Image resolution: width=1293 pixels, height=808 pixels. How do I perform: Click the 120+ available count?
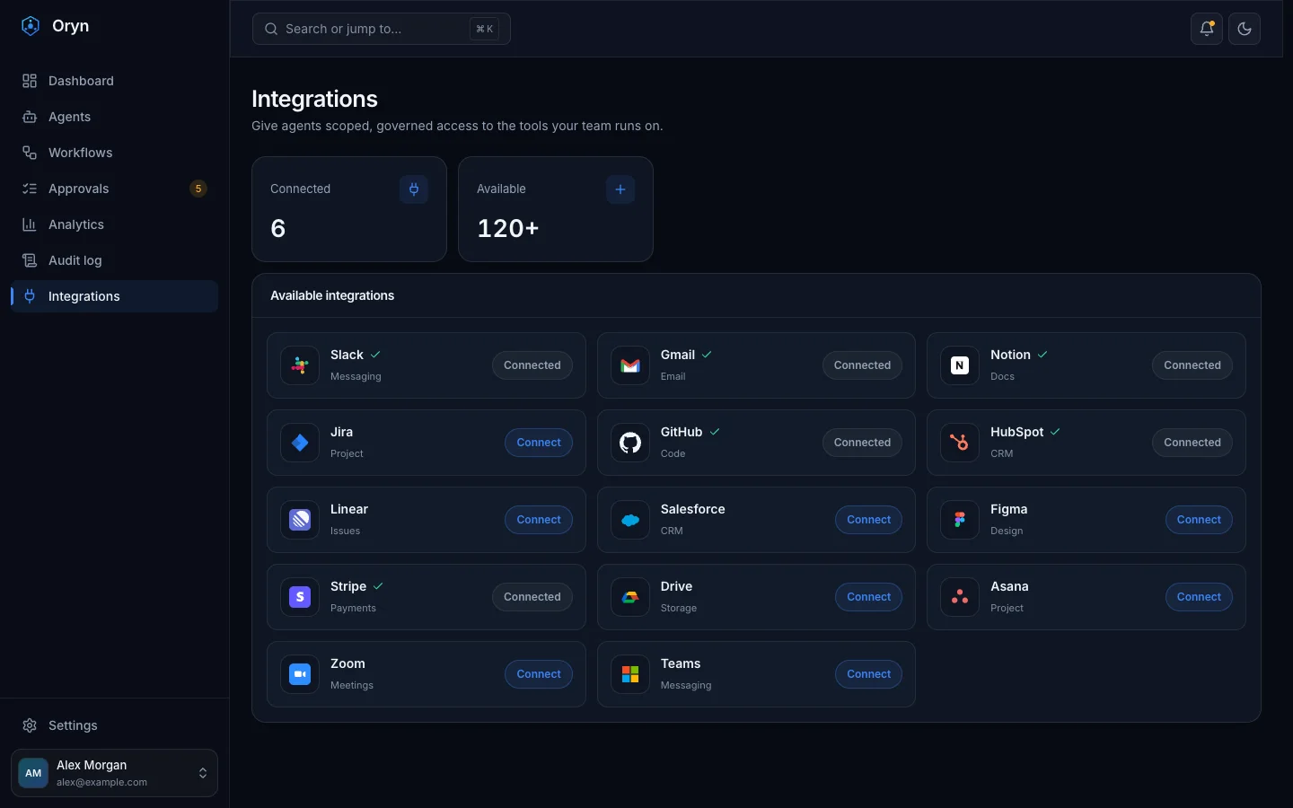point(508,229)
